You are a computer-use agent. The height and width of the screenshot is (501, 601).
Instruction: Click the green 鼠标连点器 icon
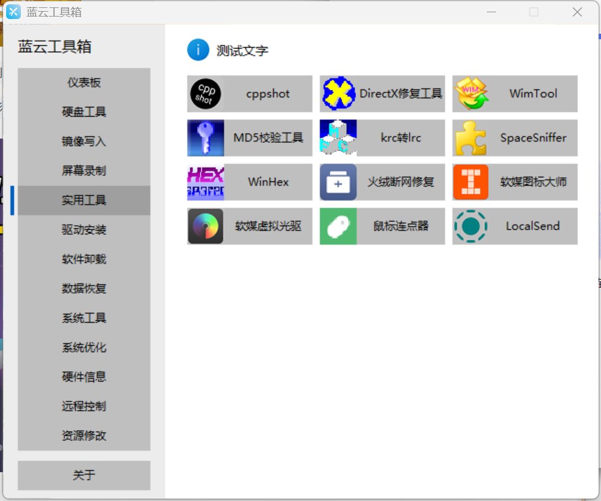338,226
